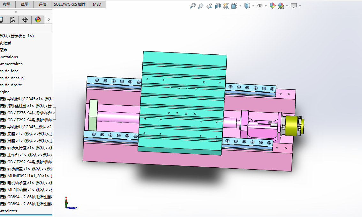Click the Hide/Show Items eye icon
The image size is (362, 217).
[260, 6]
